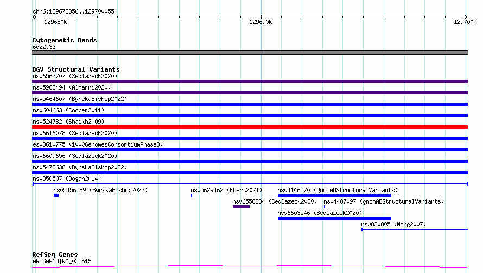This screenshot has width=483, height=273.
Task: Click the blue bar under esv3610775
Action: click(x=250, y=150)
